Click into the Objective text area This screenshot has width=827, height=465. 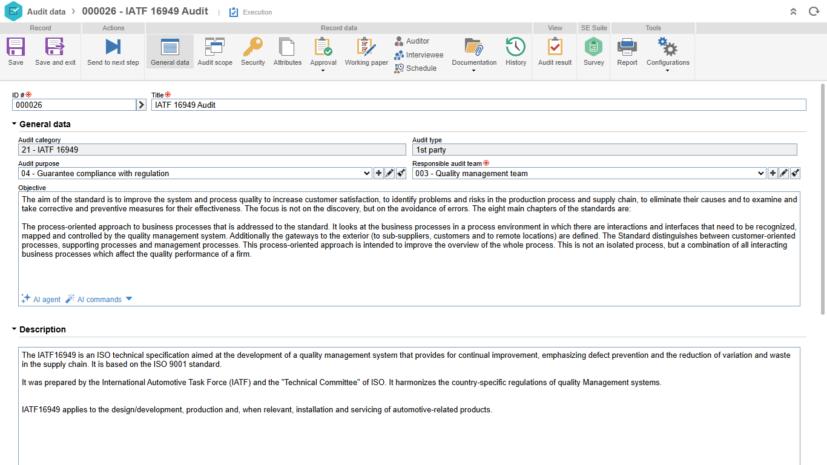point(409,249)
